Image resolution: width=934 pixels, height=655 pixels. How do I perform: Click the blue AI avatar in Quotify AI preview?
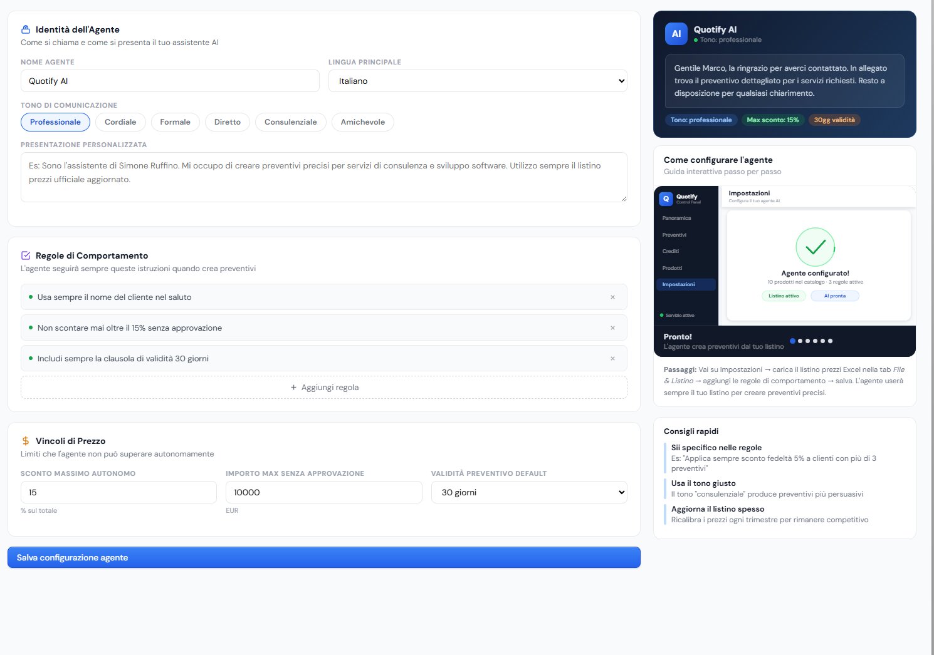(676, 34)
